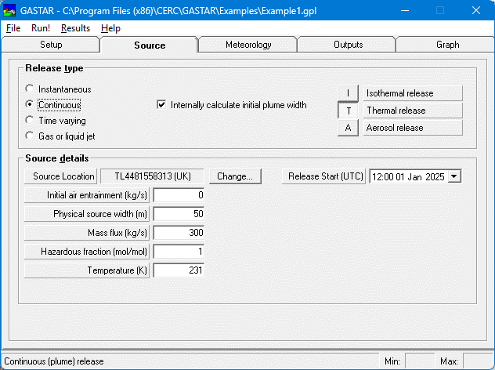Image resolution: width=495 pixels, height=370 pixels.
Task: Click the Hazardous fraction label button
Action: pos(88,252)
